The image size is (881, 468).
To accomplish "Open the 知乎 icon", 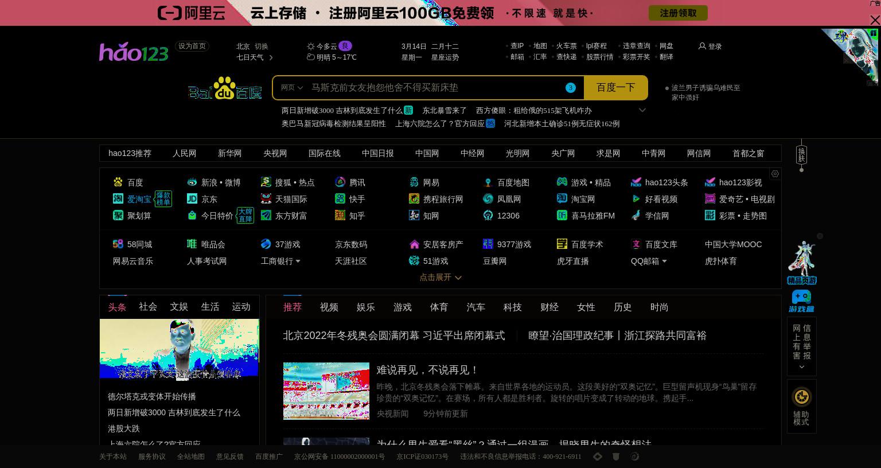I will 340,216.
